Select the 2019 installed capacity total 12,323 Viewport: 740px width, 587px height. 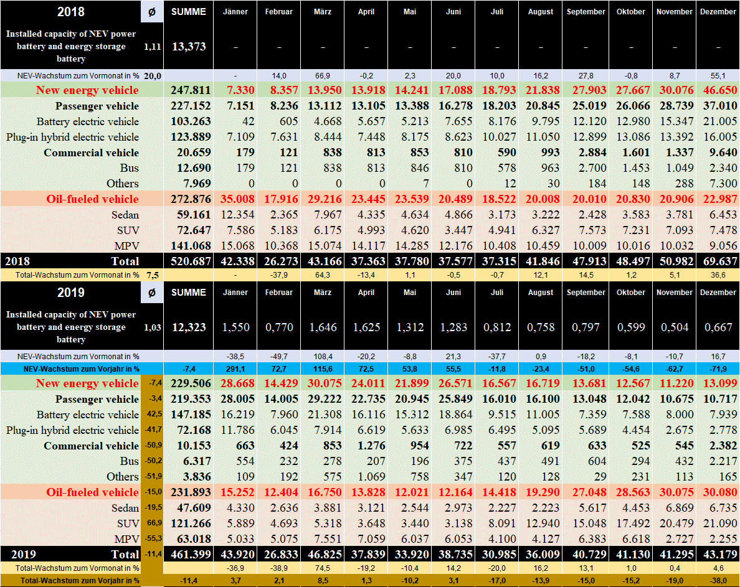coord(188,327)
